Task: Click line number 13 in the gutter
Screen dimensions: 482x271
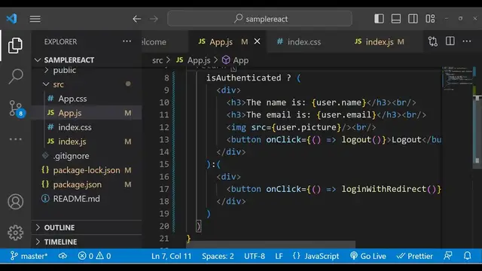Action: [x=164, y=139]
